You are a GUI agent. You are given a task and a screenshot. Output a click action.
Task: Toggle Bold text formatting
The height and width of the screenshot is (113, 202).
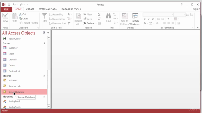(x=145, y=19)
